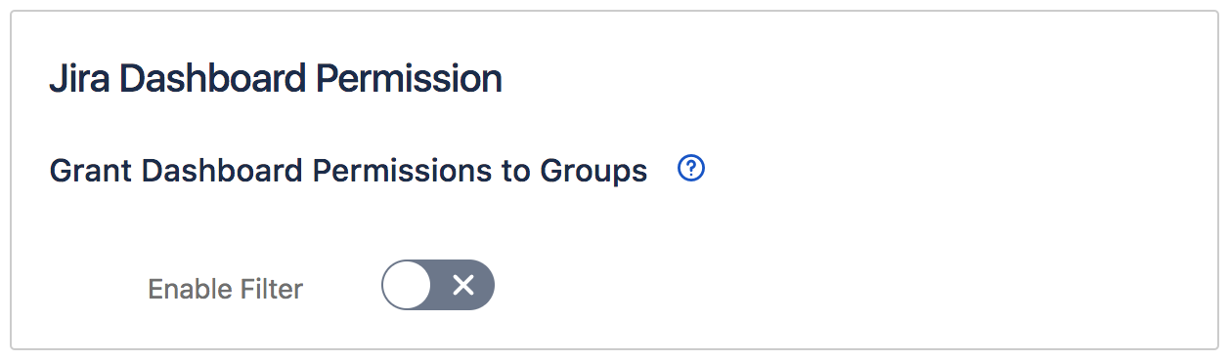Click Grant Dashboard Permissions to Groups text
Screen dimensions: 1229x360
(348, 171)
